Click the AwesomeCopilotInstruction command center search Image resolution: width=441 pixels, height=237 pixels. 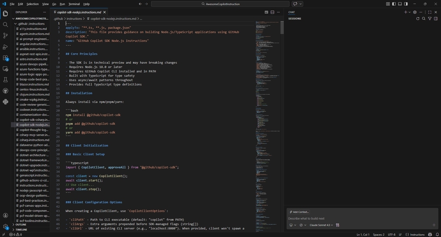click(x=220, y=4)
